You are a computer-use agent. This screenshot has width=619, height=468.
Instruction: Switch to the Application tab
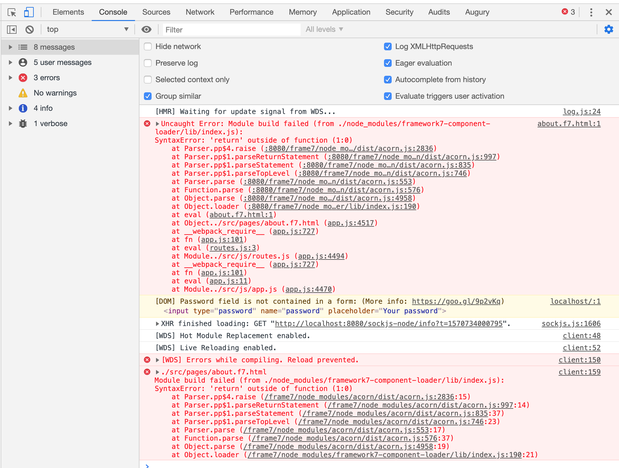[351, 12]
